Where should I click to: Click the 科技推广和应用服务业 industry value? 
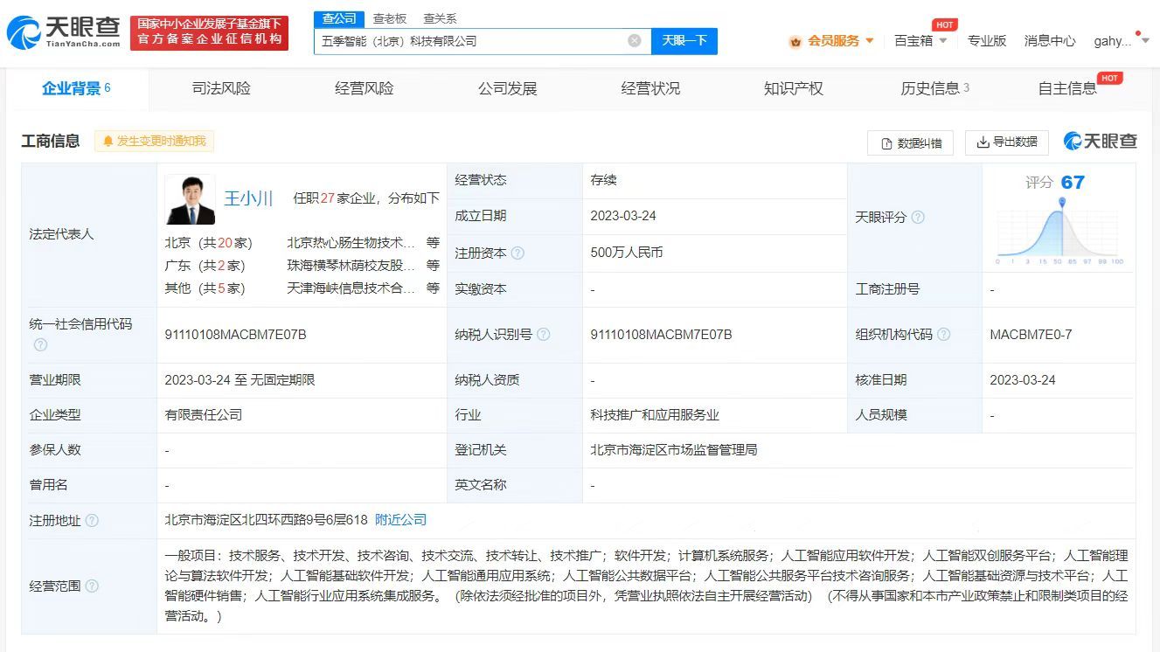click(655, 414)
